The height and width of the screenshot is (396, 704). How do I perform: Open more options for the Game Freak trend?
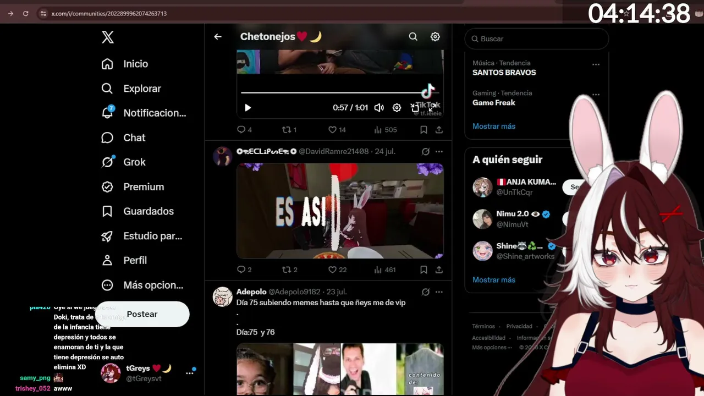tap(596, 95)
